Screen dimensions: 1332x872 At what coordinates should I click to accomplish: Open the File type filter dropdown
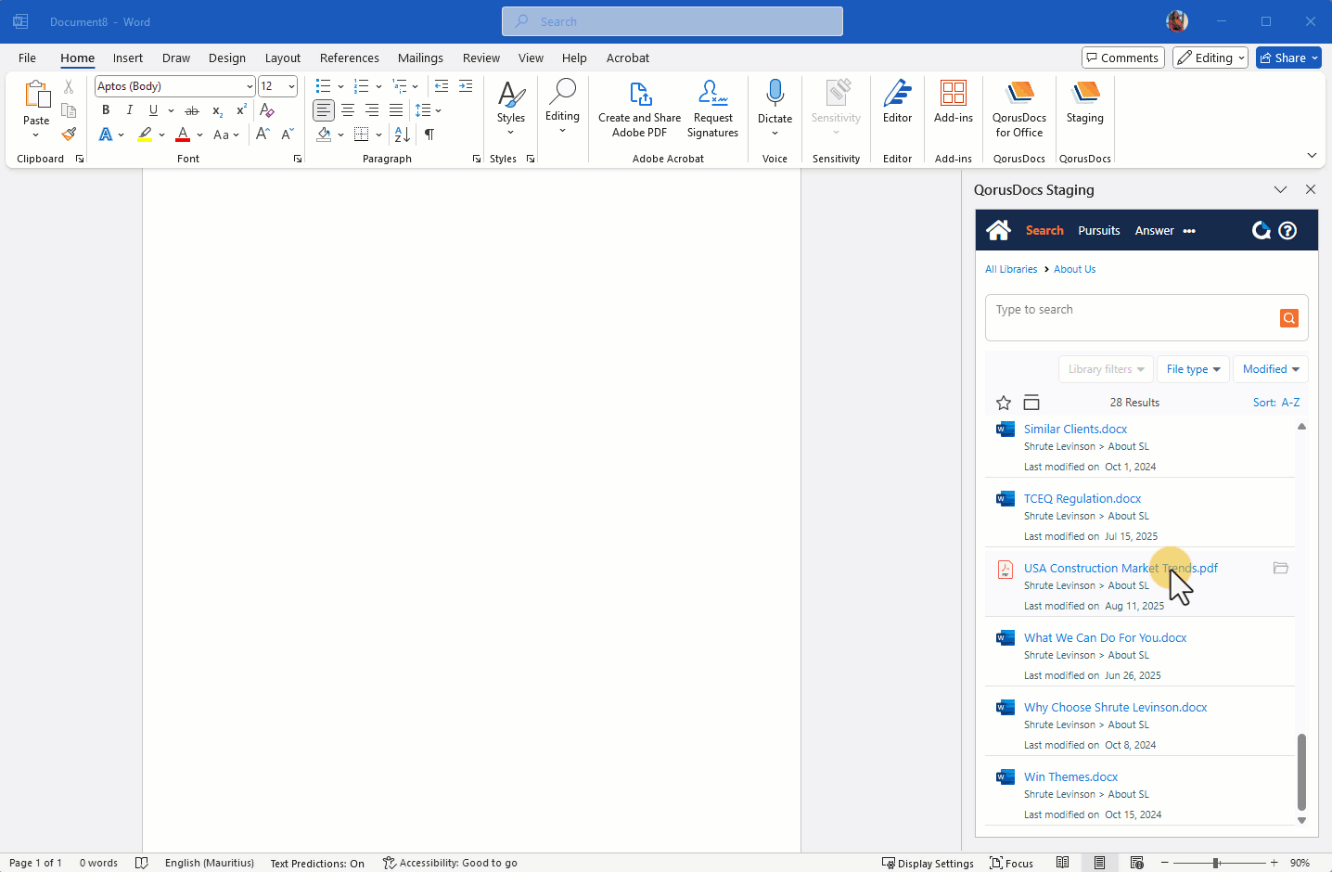[x=1193, y=369]
